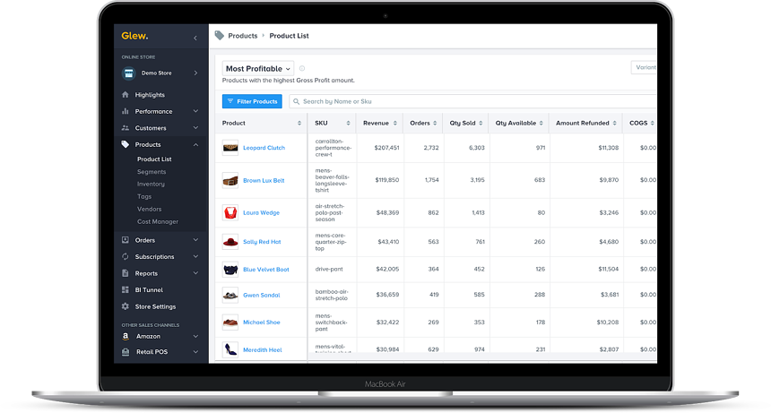This screenshot has width=771, height=413.
Task: Expand the Reports menu chevron
Action: 195,273
